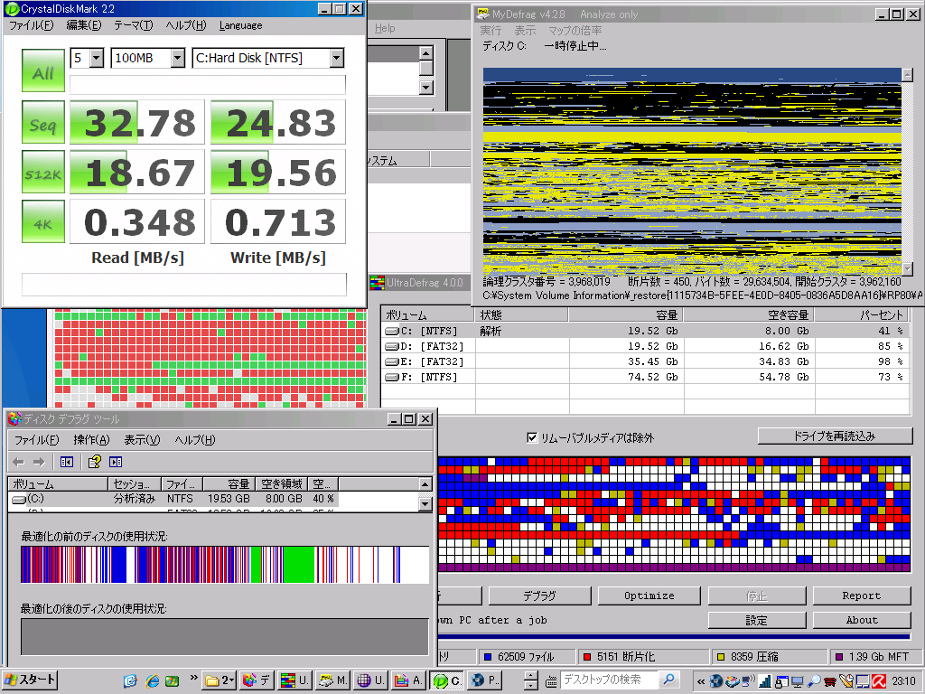Click the show/hide console tree toolbar icon
The width and height of the screenshot is (925, 694).
(66, 462)
